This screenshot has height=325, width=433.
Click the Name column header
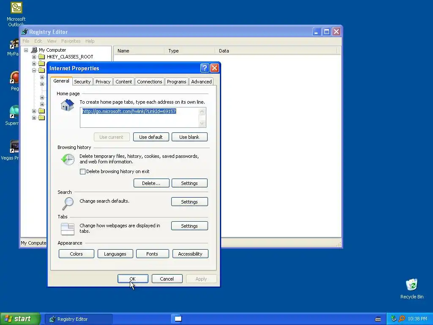[x=139, y=51]
